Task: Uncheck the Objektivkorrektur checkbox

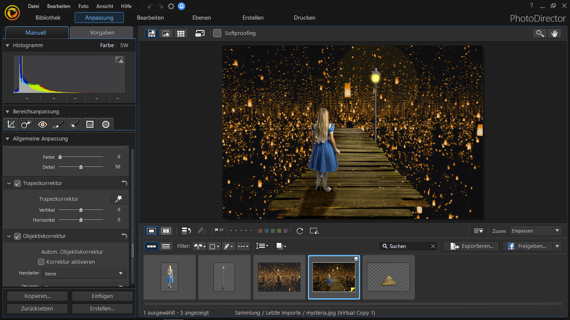Action: pos(18,236)
